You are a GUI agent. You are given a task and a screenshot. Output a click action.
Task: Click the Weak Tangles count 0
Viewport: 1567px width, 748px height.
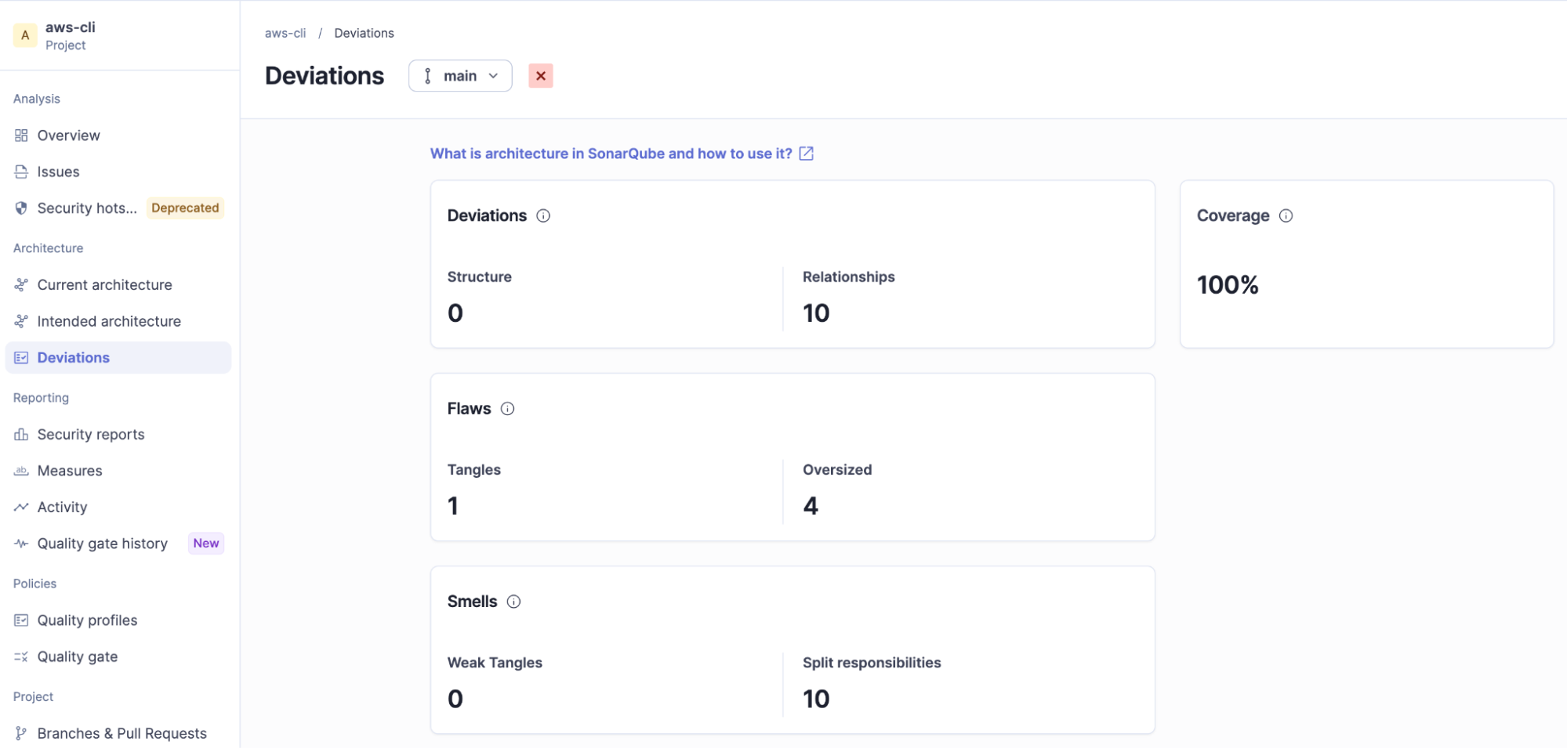pos(455,699)
